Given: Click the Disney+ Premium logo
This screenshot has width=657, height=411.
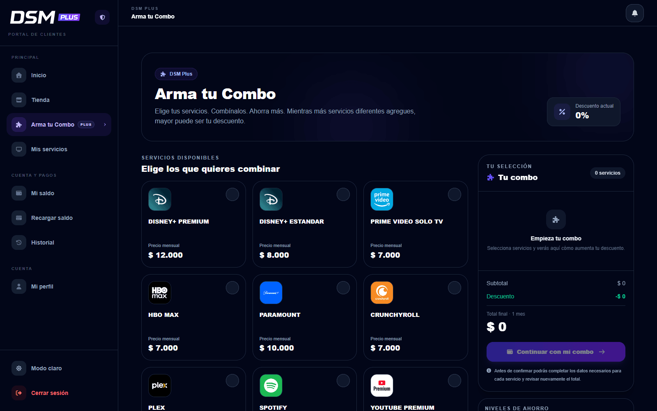Looking at the screenshot, I should click(x=160, y=199).
